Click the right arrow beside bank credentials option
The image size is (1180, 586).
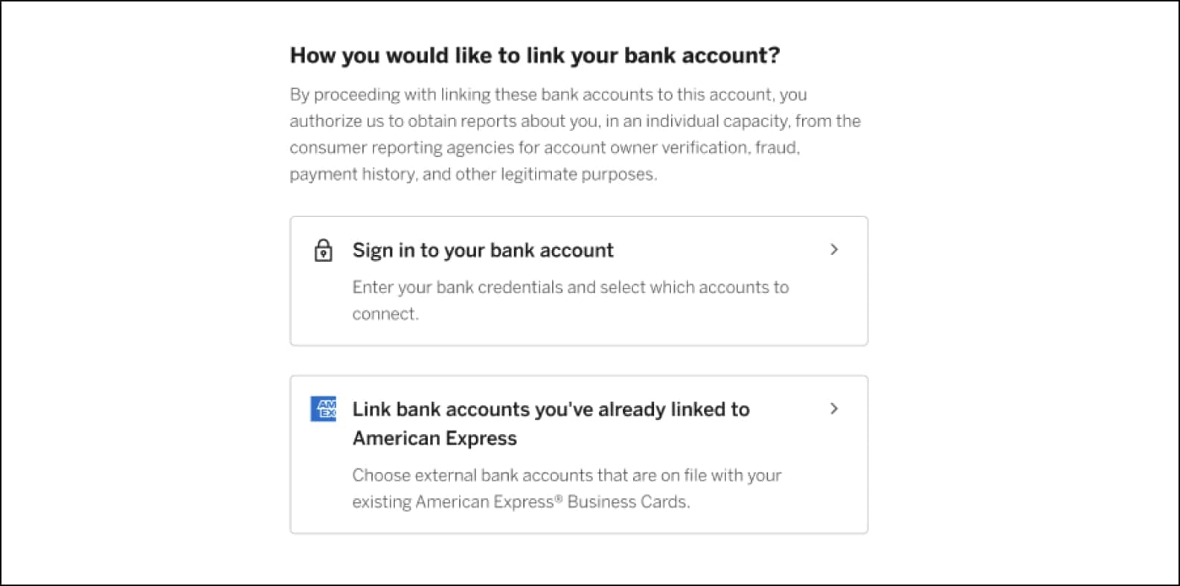tap(834, 250)
